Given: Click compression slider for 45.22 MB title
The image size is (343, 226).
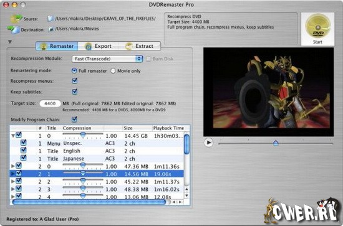Looking at the screenshot, I should click(83, 181).
